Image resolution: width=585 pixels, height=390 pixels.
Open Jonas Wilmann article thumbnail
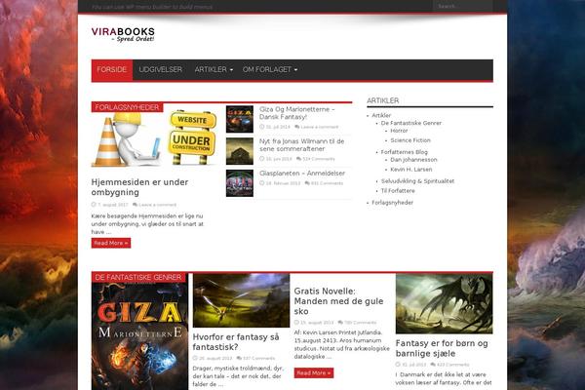(x=240, y=151)
